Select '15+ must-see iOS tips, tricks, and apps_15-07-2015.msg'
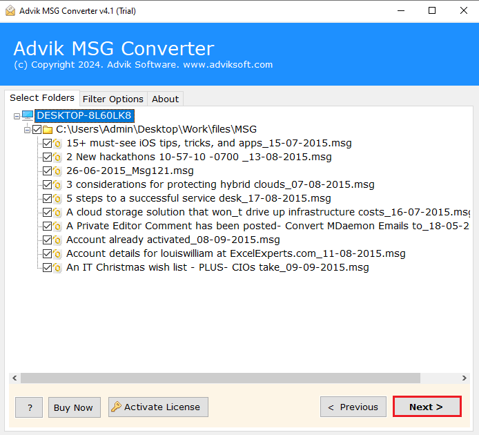 [x=209, y=143]
